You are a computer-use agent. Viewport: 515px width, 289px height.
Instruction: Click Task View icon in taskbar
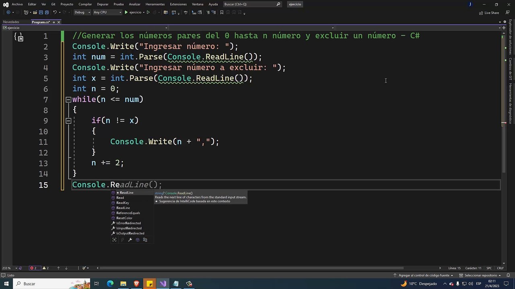click(x=97, y=284)
